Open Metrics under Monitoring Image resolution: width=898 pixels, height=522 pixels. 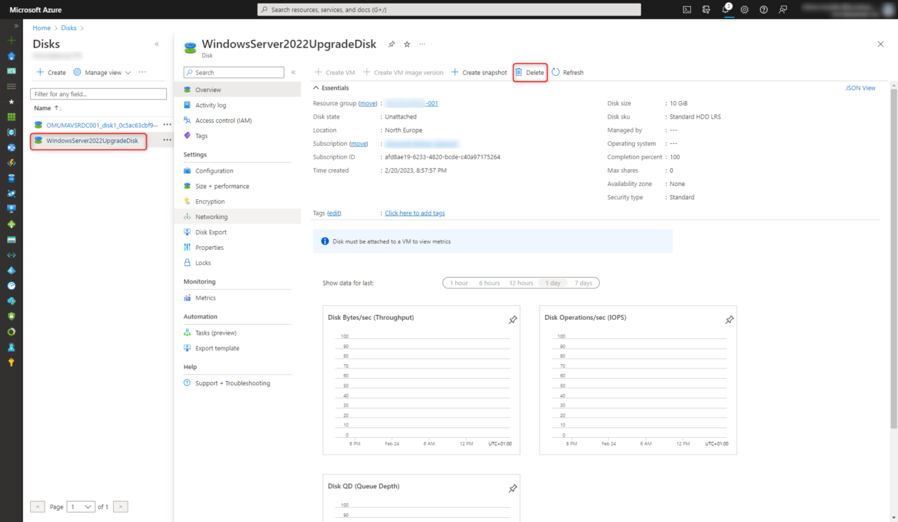pyautogui.click(x=207, y=297)
